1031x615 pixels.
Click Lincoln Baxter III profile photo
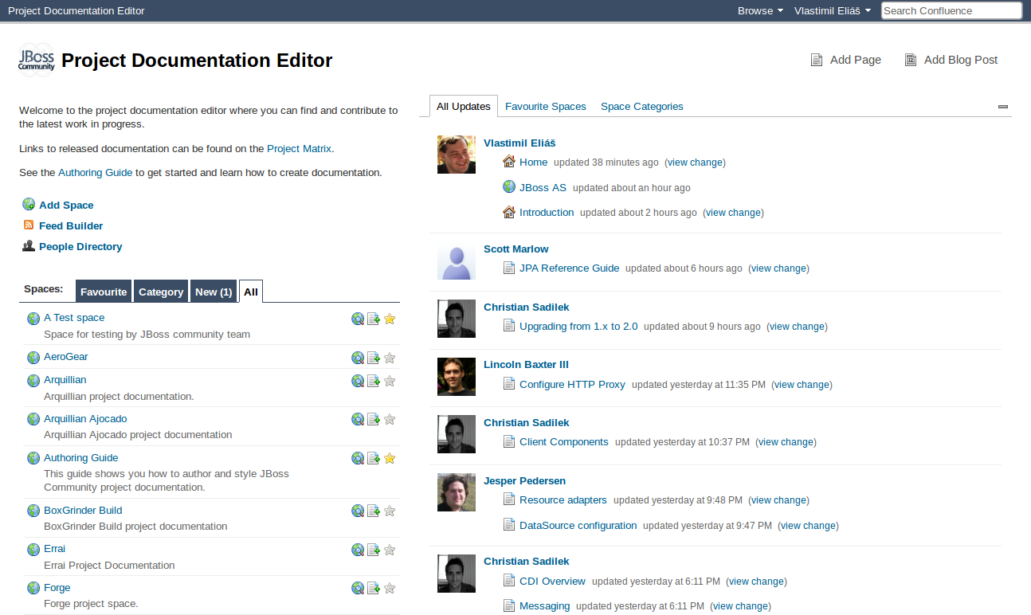[457, 376]
